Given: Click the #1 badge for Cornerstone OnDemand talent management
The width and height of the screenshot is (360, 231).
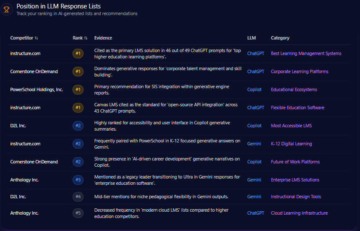Looking at the screenshot, I should pyautogui.click(x=78, y=71).
